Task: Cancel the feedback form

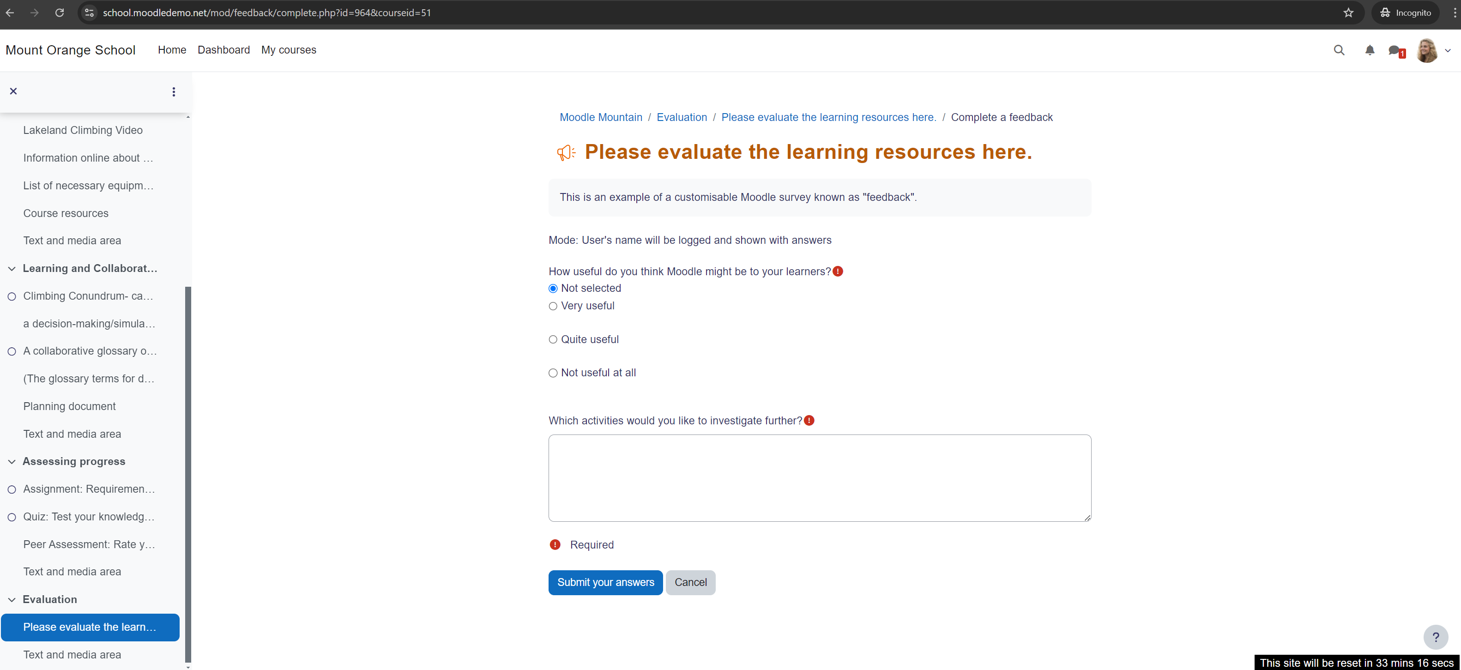Action: (690, 583)
